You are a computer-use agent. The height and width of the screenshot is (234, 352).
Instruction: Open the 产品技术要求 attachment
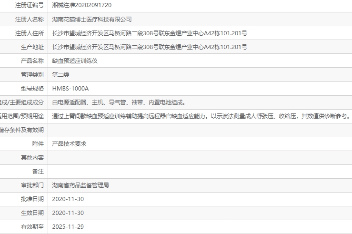click(x=69, y=144)
